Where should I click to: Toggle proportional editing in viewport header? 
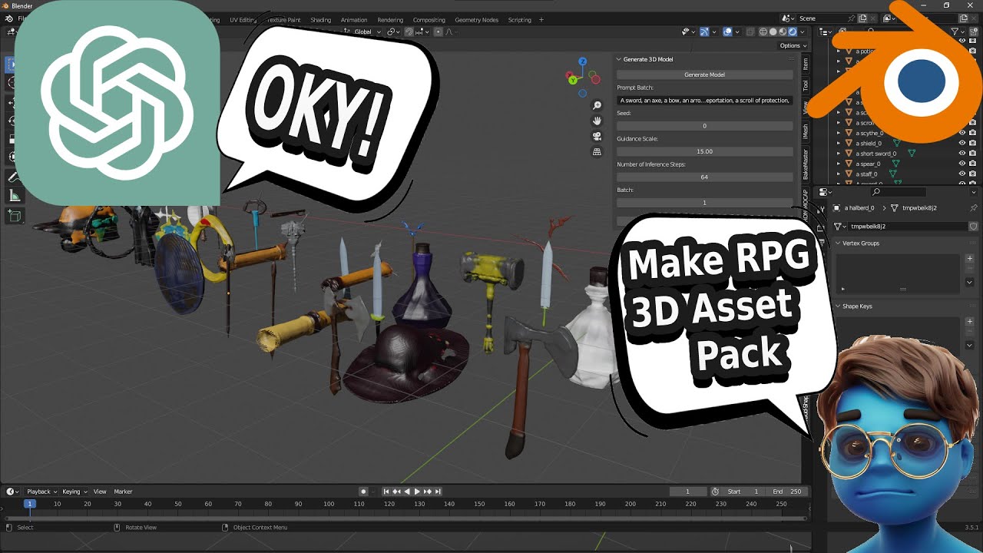439,31
